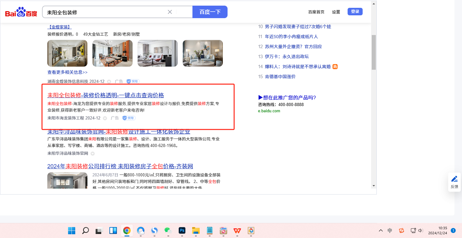Click the volume speaker tray icon
This screenshot has height=238, width=462.
421,230
